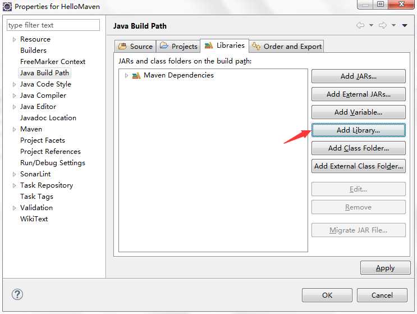Open the back history dropdown arrow
This screenshot has width=417, height=314.
click(x=371, y=25)
